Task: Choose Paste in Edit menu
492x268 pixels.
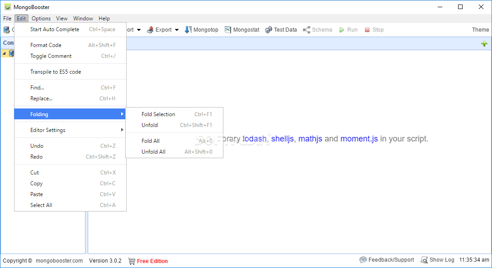Action: (x=70, y=194)
